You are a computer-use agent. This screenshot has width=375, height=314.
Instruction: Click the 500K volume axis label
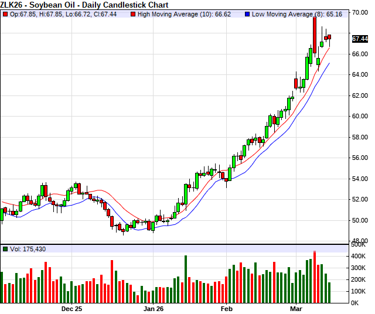[x=359, y=245]
